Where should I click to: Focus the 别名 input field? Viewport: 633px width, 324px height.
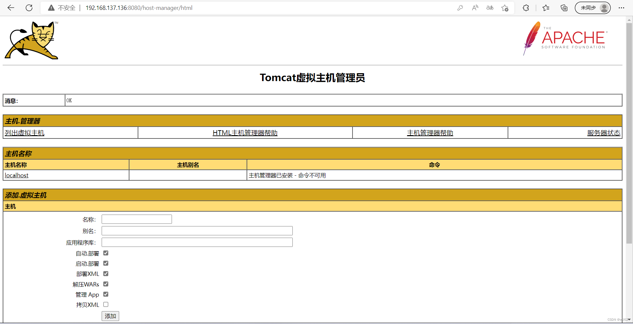coord(197,231)
